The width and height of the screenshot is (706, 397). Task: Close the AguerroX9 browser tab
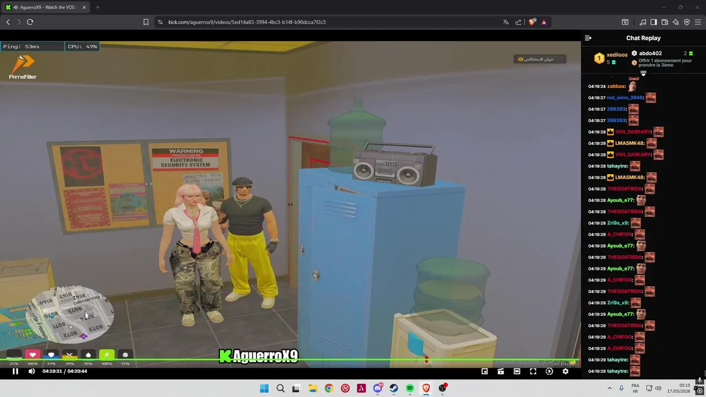click(84, 7)
